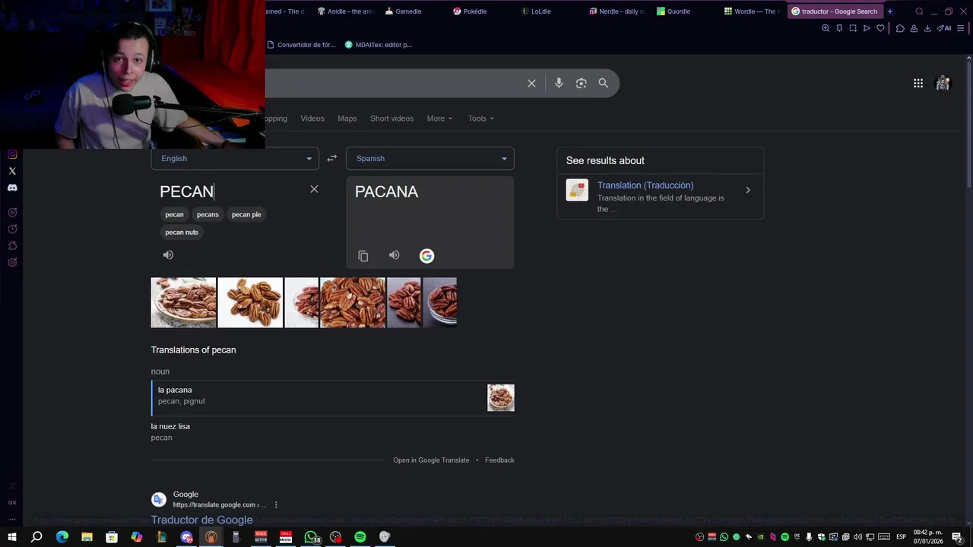
Task: Select the 'pecan nuts' suggestion chip
Action: pyautogui.click(x=182, y=232)
